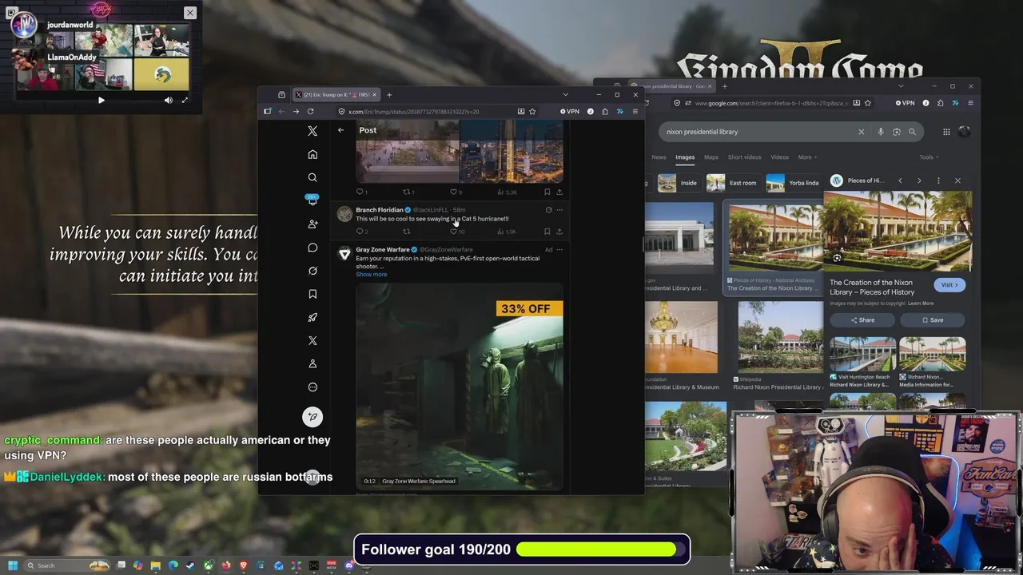Image resolution: width=1023 pixels, height=575 pixels.
Task: Mute the stream overlay volume
Action: tap(169, 101)
